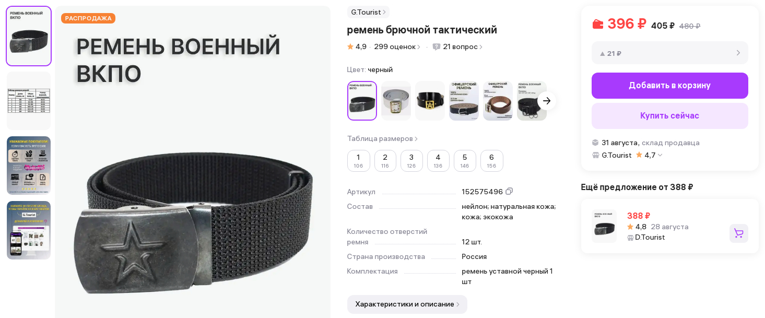The image size is (765, 318).
Task: Copy the article number 152575496
Action: coord(509,192)
